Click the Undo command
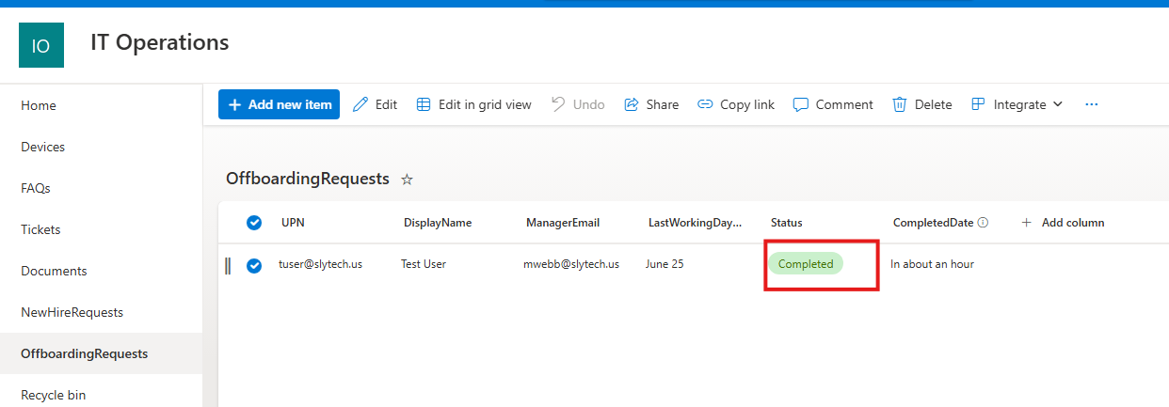The image size is (1169, 407). [x=578, y=104]
